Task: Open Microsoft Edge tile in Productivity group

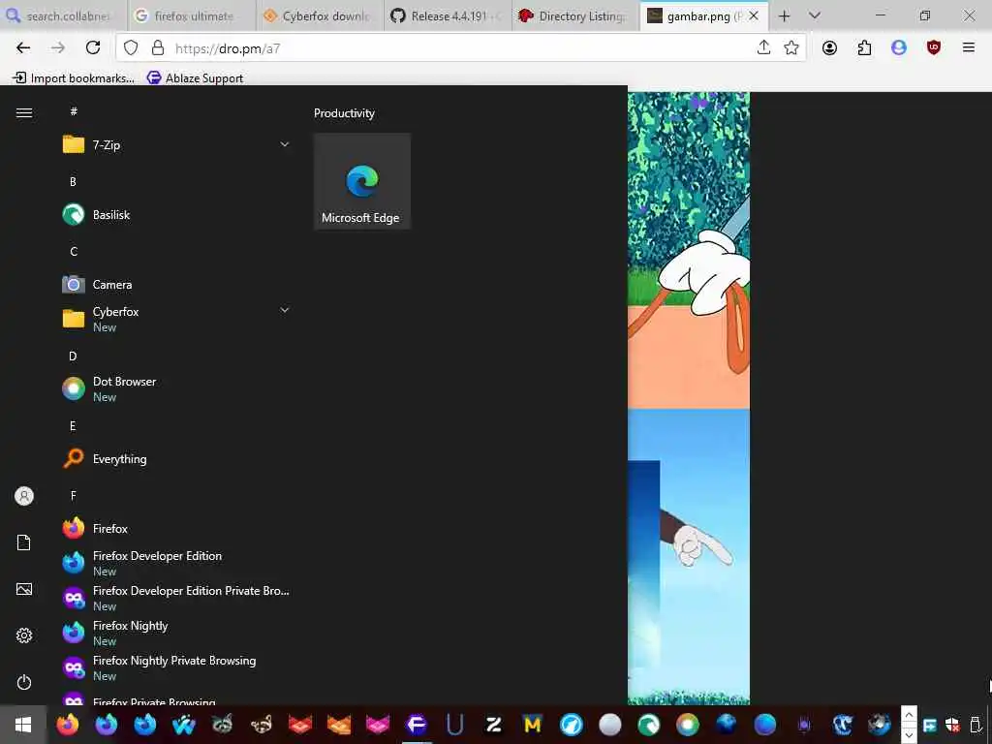Action: point(362,181)
